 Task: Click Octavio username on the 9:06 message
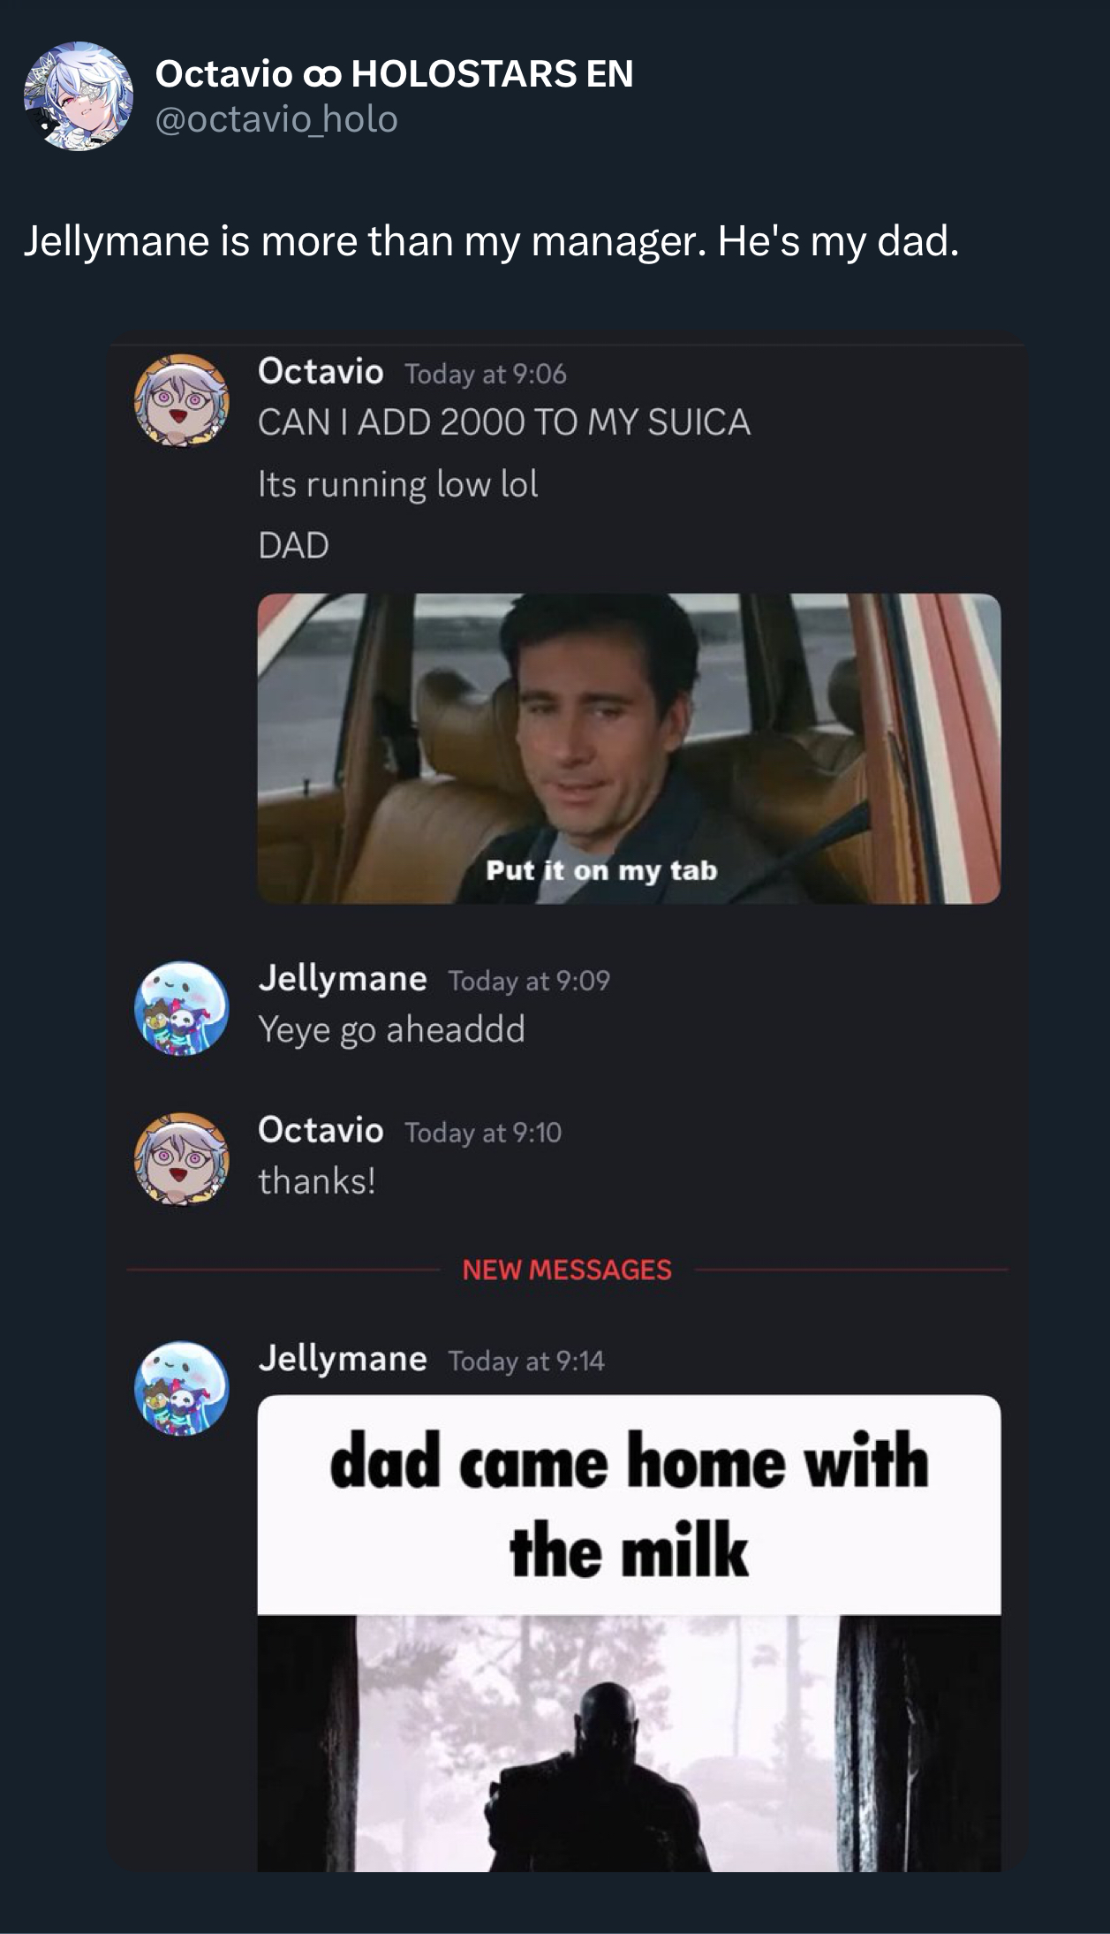point(321,371)
